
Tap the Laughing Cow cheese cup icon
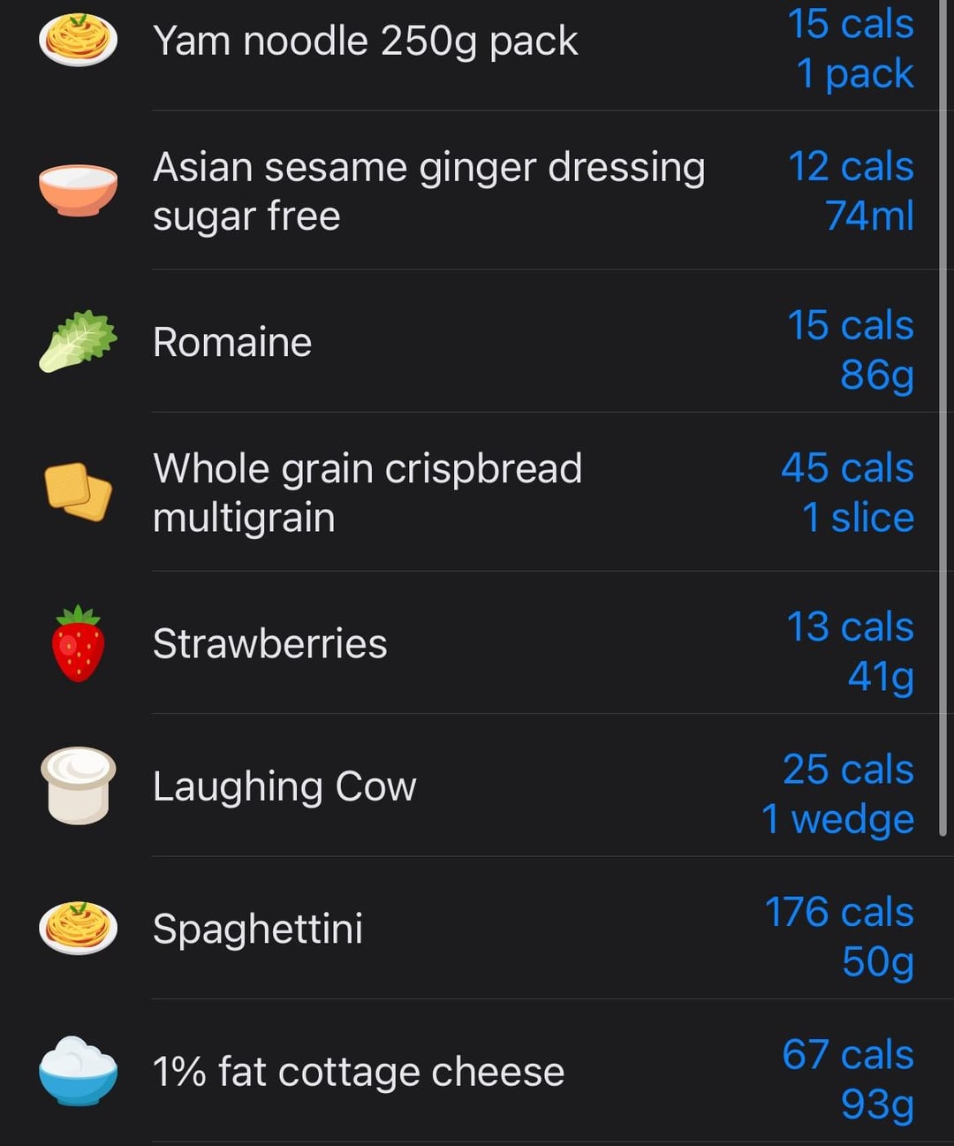(78, 786)
